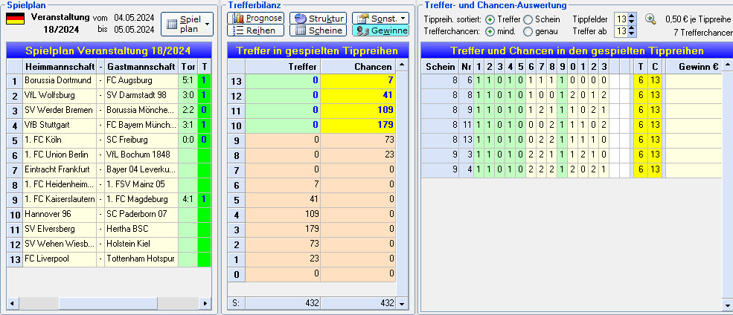
Task: Click the Schein column header
Action: 439,66
